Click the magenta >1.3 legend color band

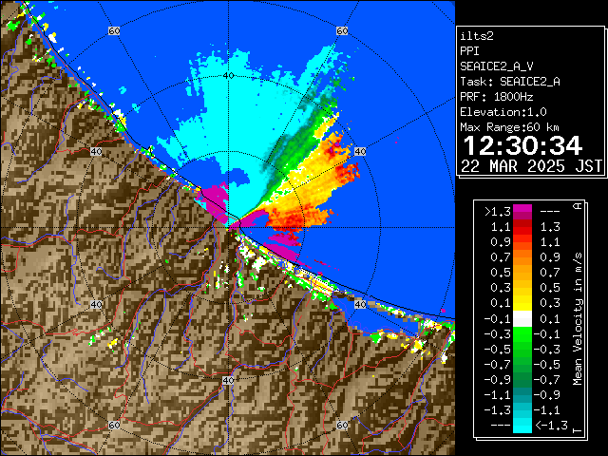522,212
